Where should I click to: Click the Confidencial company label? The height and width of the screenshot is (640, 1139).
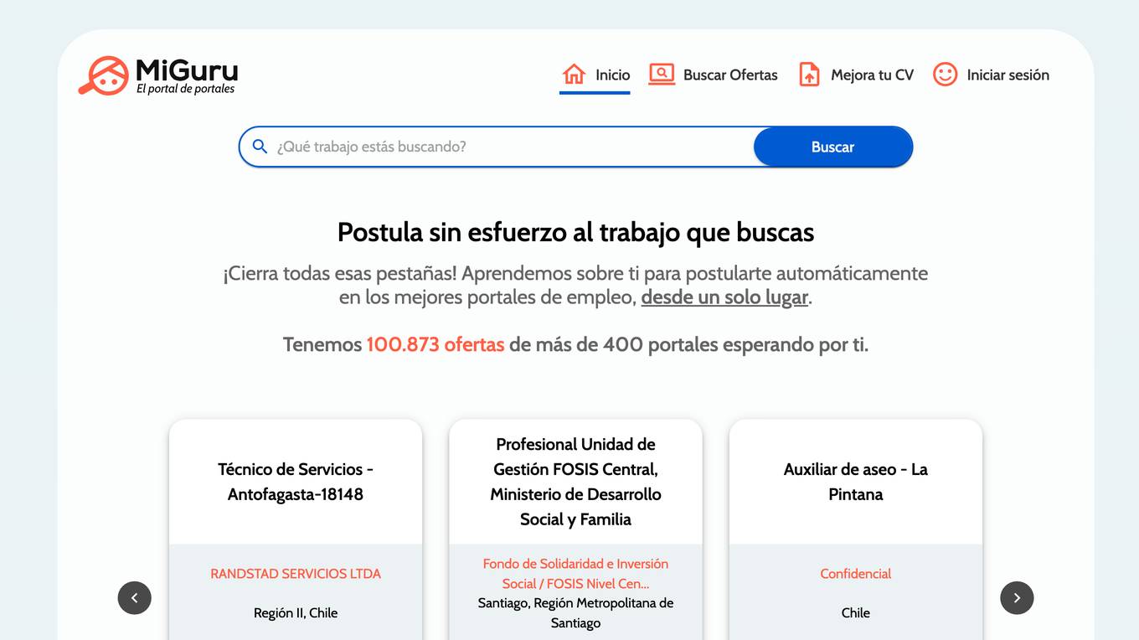855,574
